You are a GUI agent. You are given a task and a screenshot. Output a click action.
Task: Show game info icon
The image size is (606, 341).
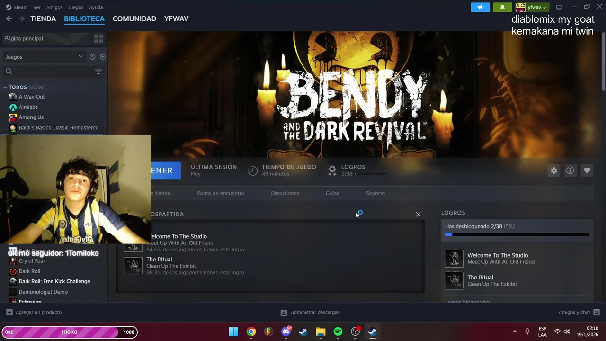[570, 170]
